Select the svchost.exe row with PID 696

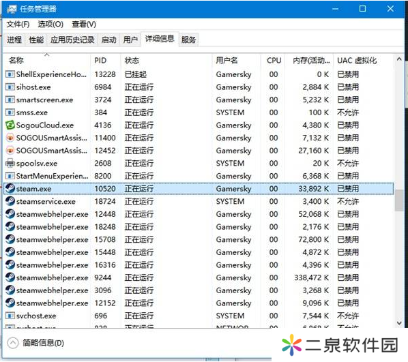199,316
